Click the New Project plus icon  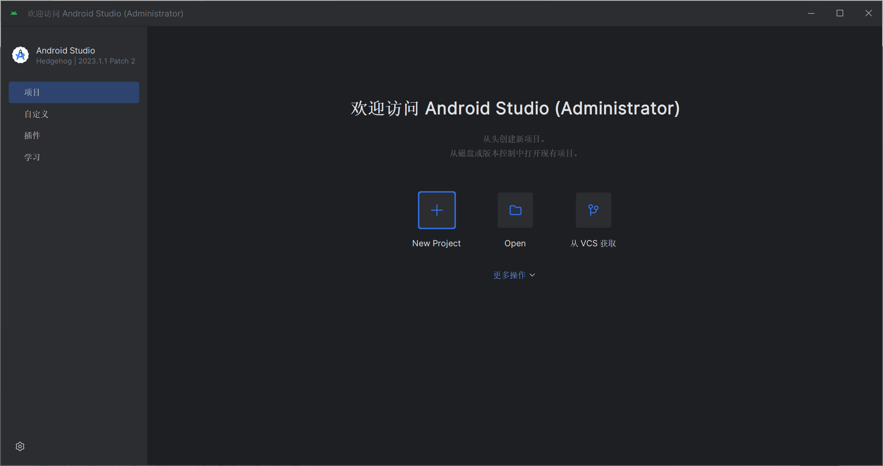[436, 210]
